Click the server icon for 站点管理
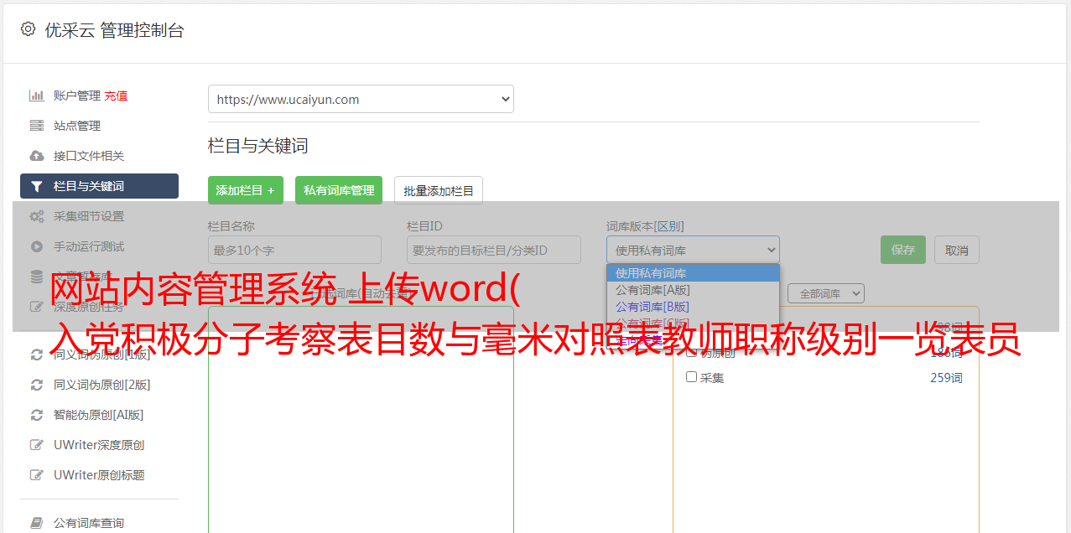 (x=37, y=126)
